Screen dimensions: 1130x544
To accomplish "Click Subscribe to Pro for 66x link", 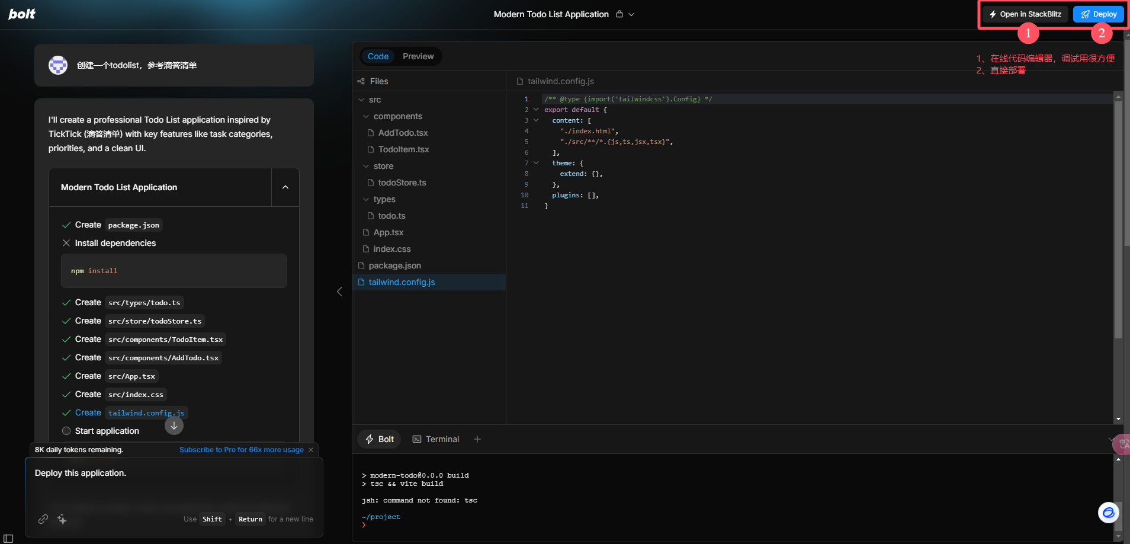I will click(x=242, y=450).
